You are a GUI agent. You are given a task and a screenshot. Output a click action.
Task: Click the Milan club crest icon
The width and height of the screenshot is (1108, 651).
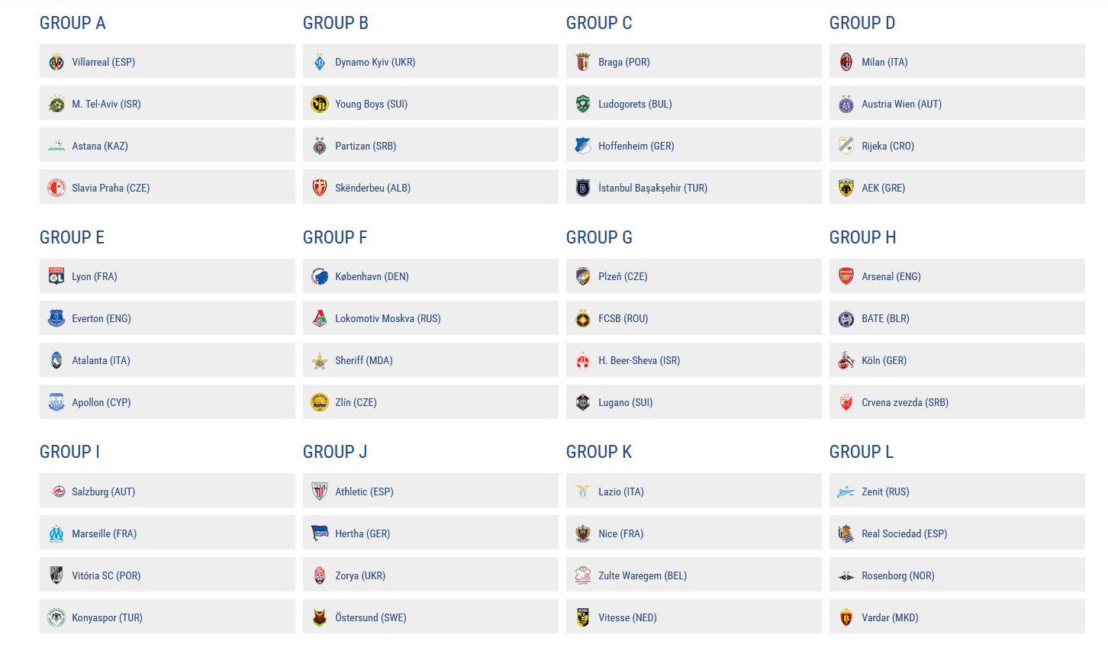point(846,62)
